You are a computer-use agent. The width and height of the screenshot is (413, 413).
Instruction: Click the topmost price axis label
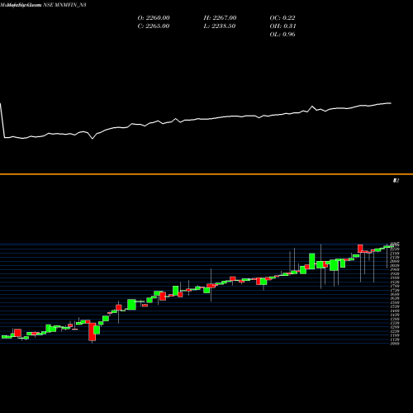(395, 244)
